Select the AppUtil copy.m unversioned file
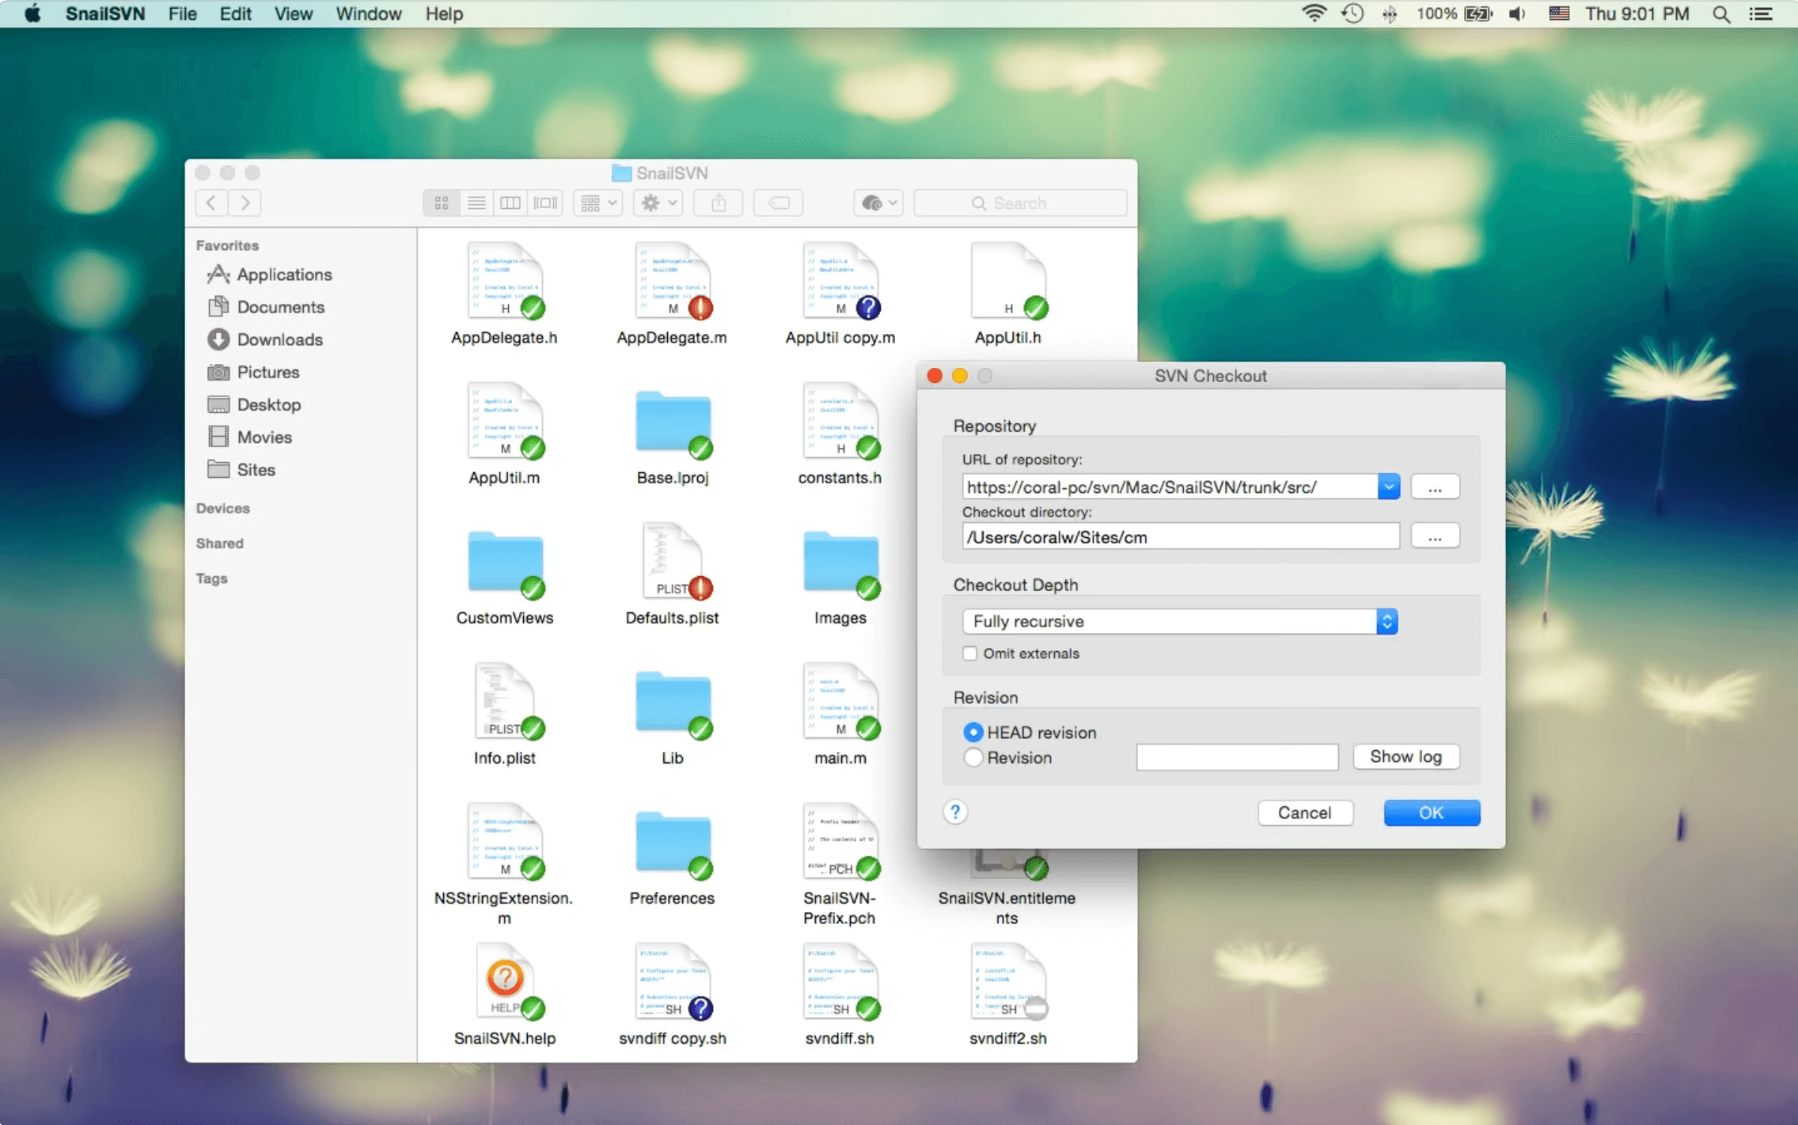 840,281
